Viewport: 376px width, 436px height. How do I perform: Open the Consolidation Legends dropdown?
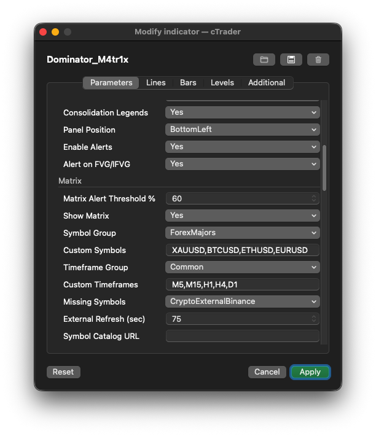tap(243, 112)
